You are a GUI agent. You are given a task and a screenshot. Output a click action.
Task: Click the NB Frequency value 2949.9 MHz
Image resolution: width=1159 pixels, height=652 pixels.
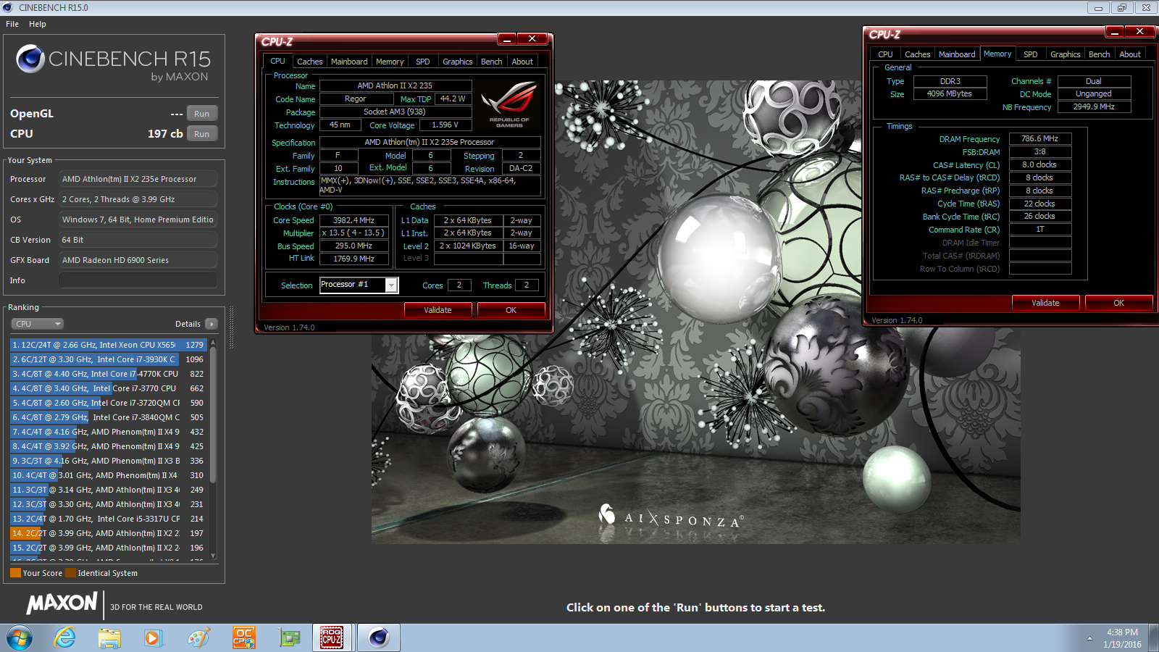pos(1094,106)
